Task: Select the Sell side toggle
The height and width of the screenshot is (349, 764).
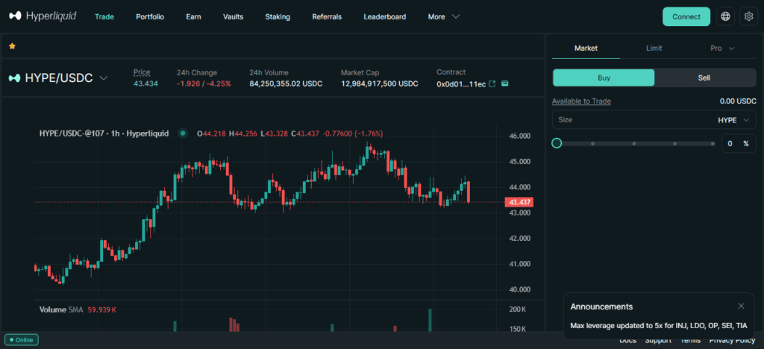Action: pyautogui.click(x=704, y=78)
